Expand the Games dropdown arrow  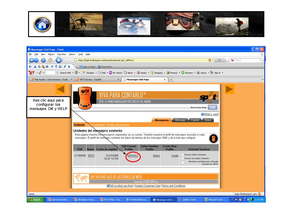pos(149,73)
